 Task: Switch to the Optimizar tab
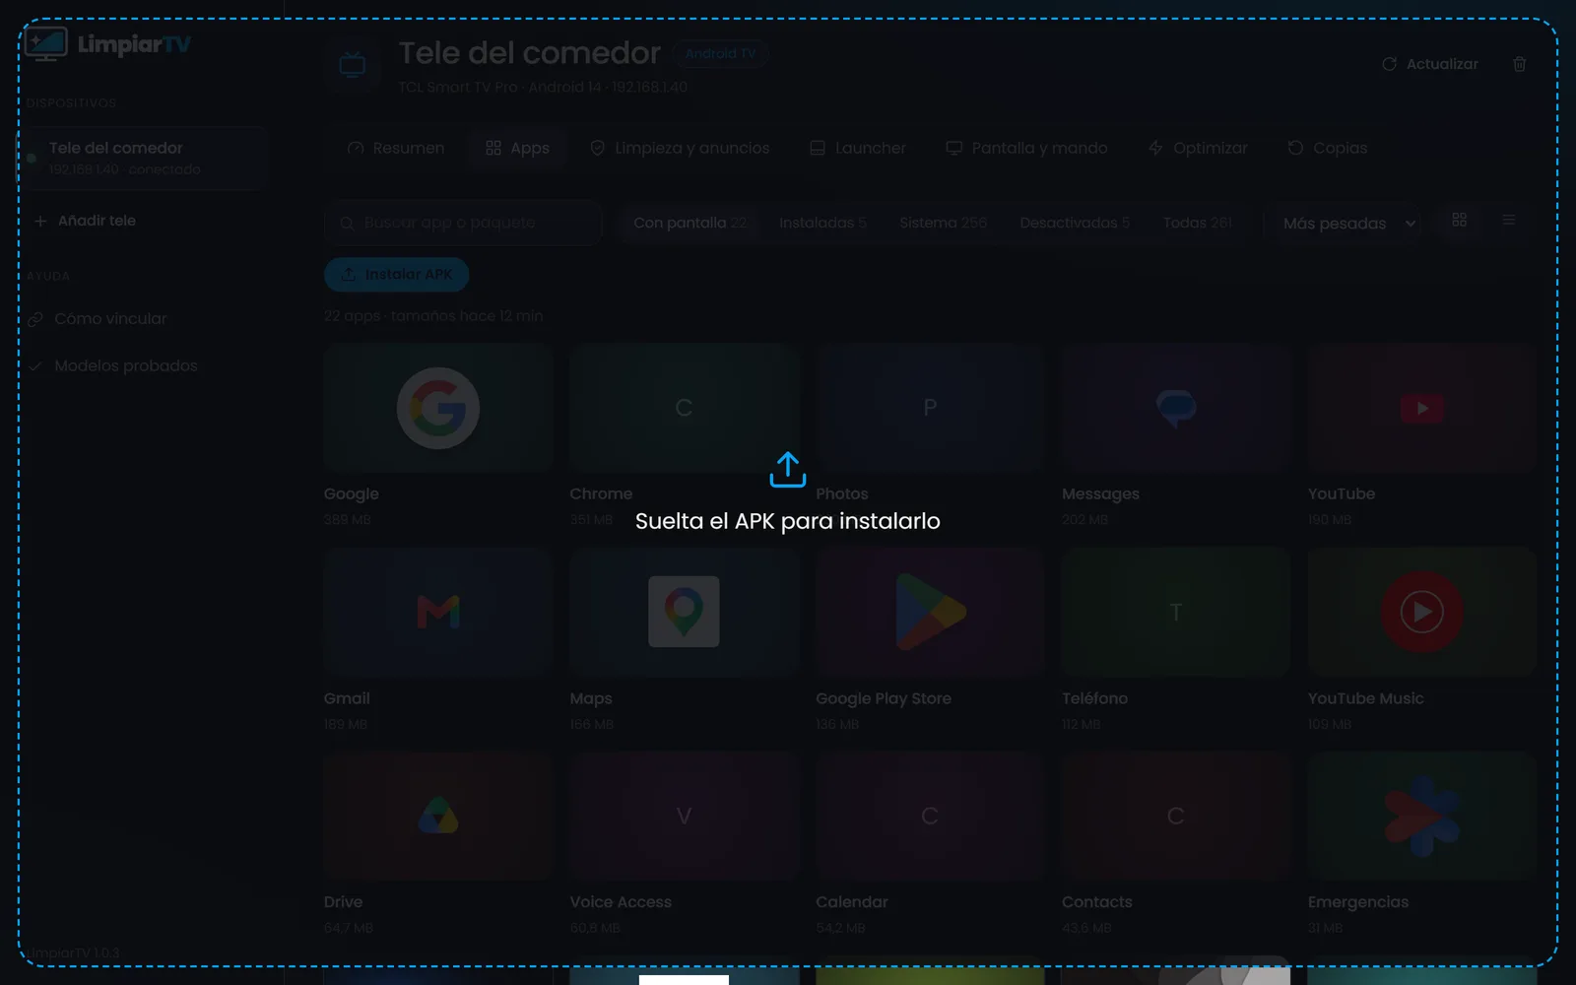click(x=1198, y=148)
